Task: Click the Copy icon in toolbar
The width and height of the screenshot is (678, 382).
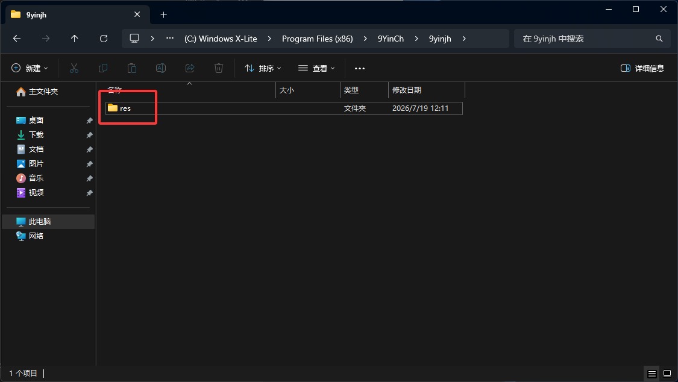Action: (103, 68)
